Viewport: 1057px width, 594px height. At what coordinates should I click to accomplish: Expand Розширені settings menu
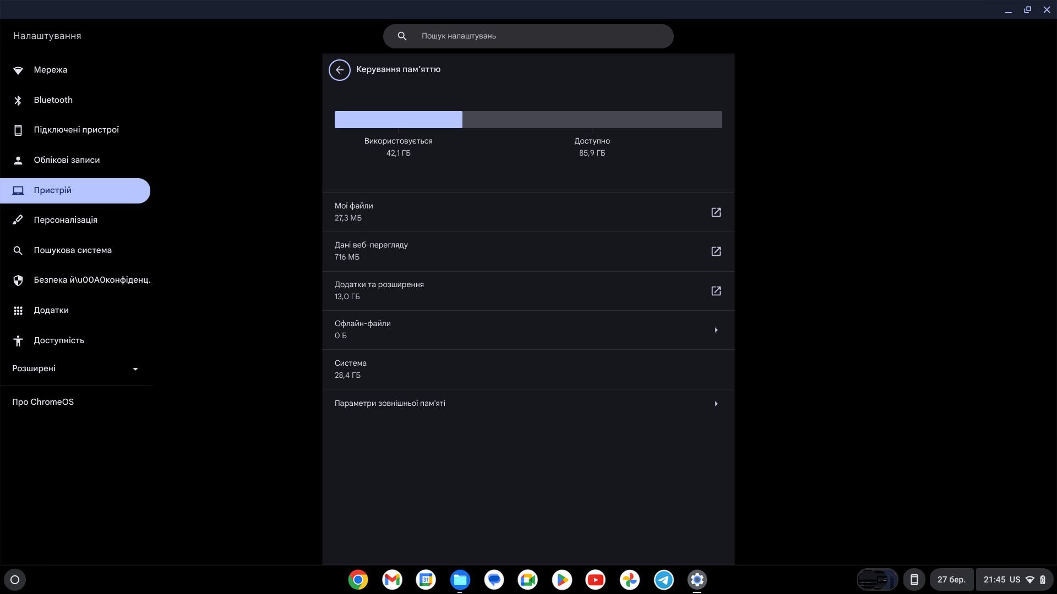pos(75,369)
